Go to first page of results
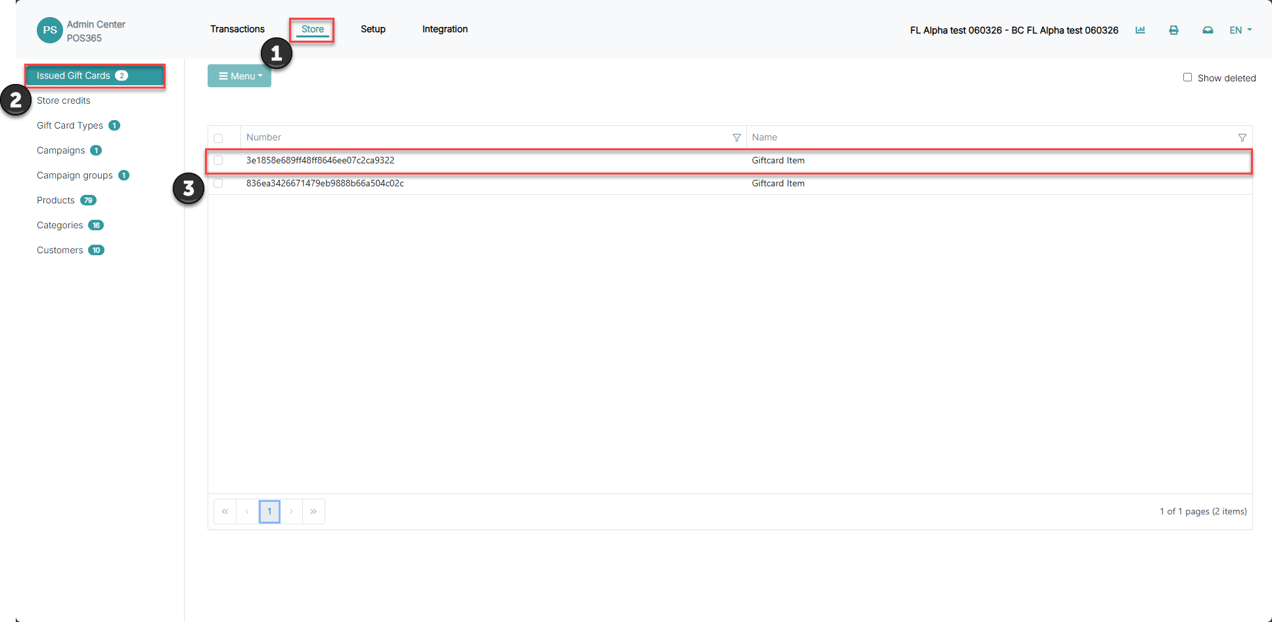 pyautogui.click(x=225, y=511)
